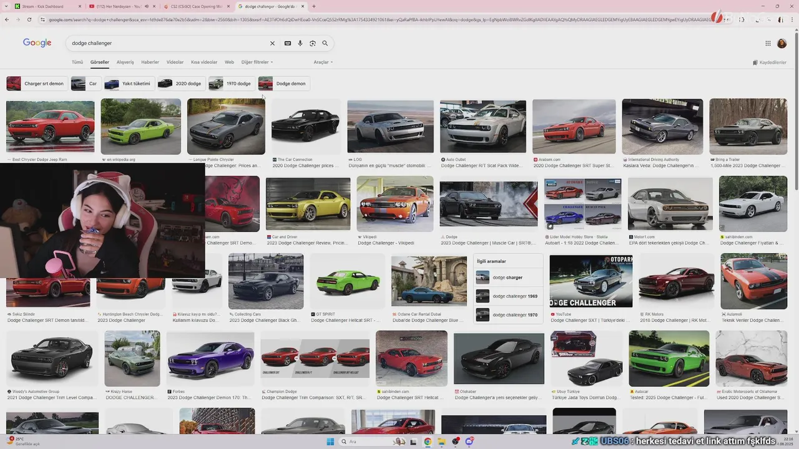Click the browser address bar
Image resolution: width=799 pixels, height=449 pixels.
[375, 19]
